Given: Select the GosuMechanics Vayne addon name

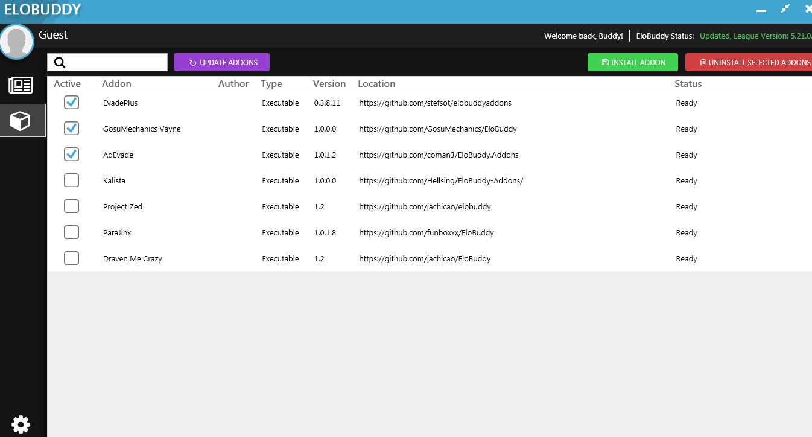Looking at the screenshot, I should point(142,129).
